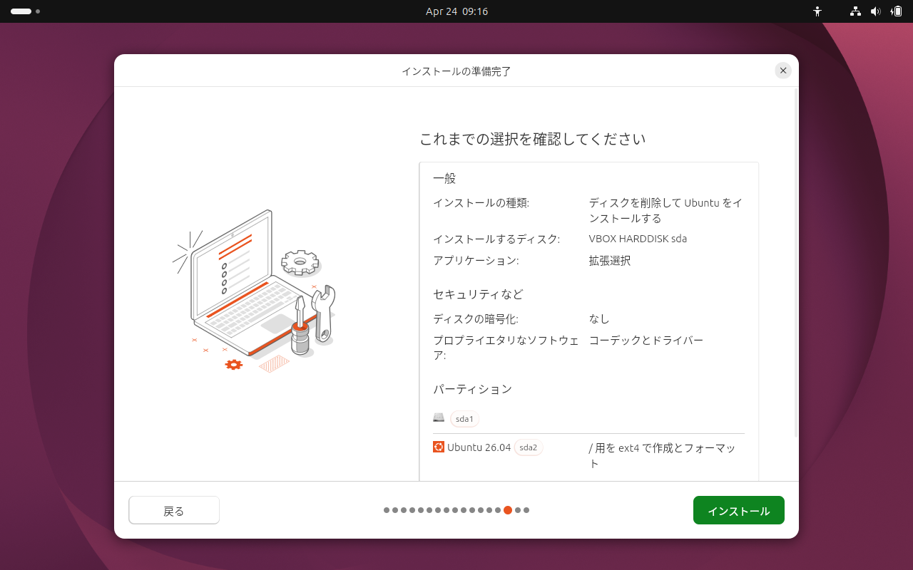Viewport: 913px width, 570px height.
Task: Click 戻る to return to previous step
Action: (174, 509)
